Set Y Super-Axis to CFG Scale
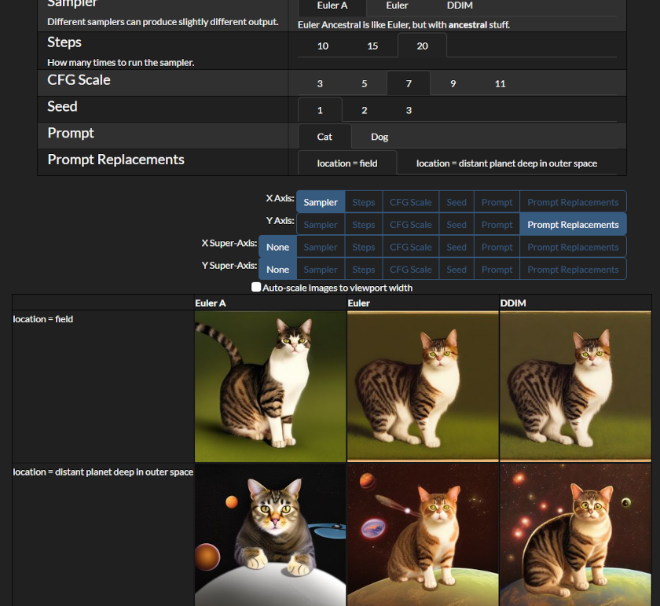 (411, 269)
